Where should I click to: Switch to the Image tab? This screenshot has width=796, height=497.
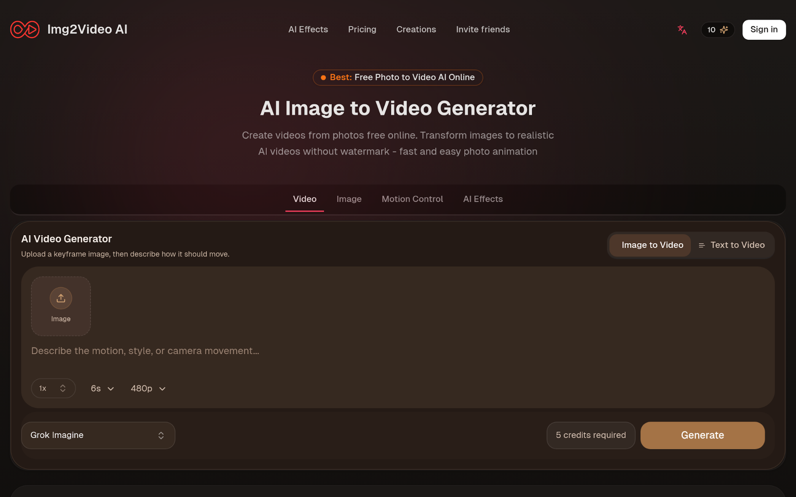[349, 199]
